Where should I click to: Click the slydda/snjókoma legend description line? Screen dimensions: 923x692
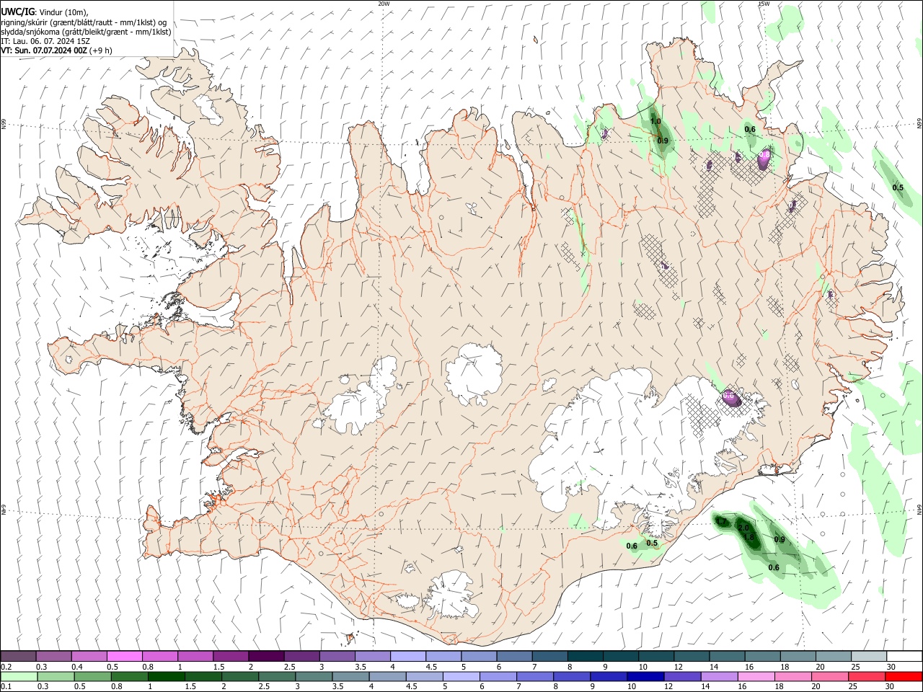pyautogui.click(x=86, y=32)
